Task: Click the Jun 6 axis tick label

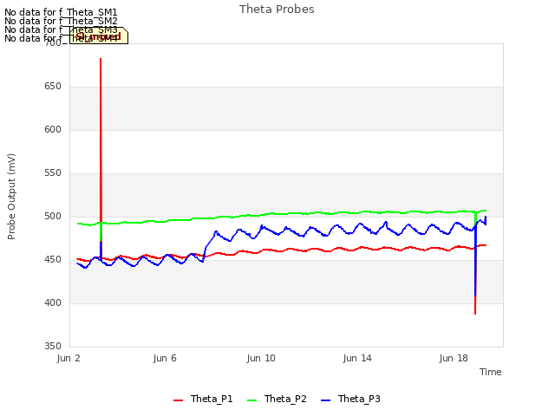Action: point(165,358)
